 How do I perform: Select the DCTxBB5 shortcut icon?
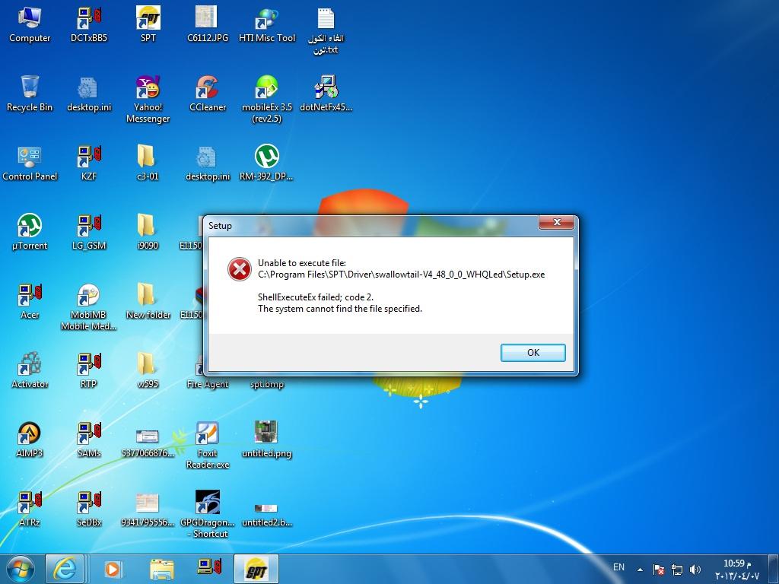coord(89,25)
